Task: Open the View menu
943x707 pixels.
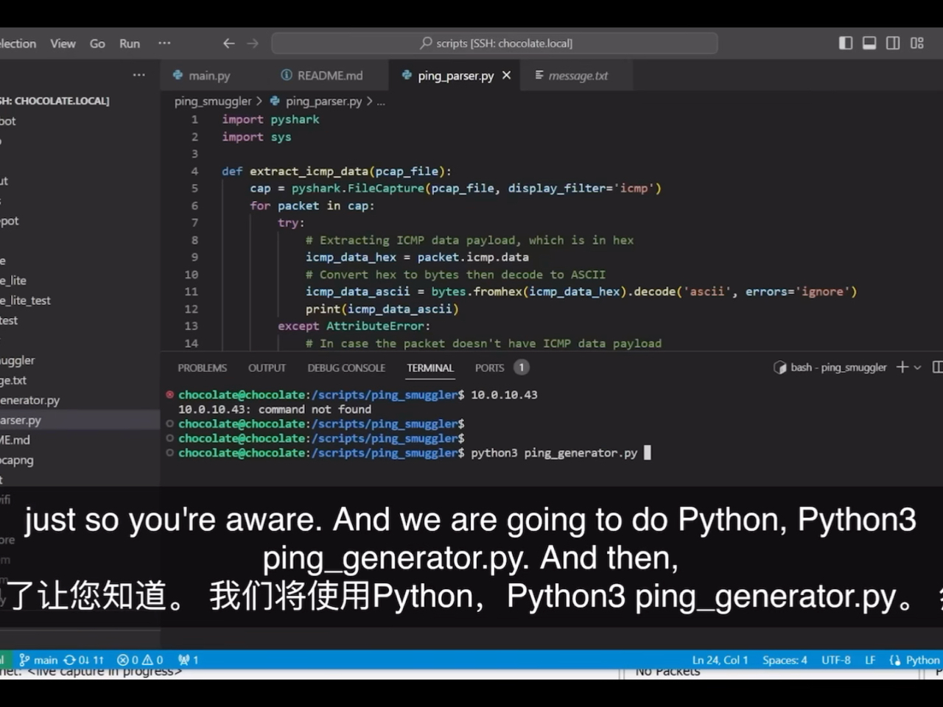Action: (x=63, y=43)
